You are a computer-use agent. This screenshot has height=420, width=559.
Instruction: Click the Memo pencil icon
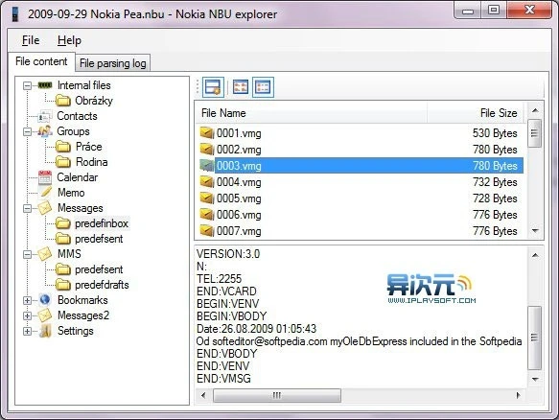[x=46, y=193]
